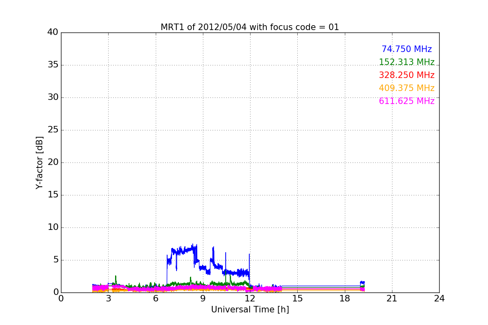Click the x-axis tick label 3
488x325 pixels.
tap(108, 299)
